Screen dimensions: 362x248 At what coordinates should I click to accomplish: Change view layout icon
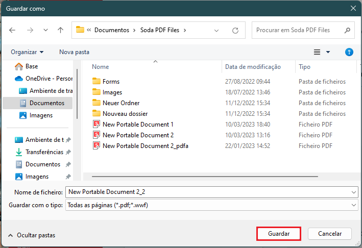pos(317,52)
